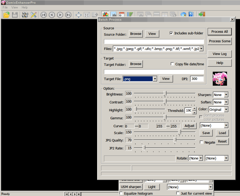Click the DPI input field
The width and height of the screenshot is (240, 196).
tap(197, 79)
